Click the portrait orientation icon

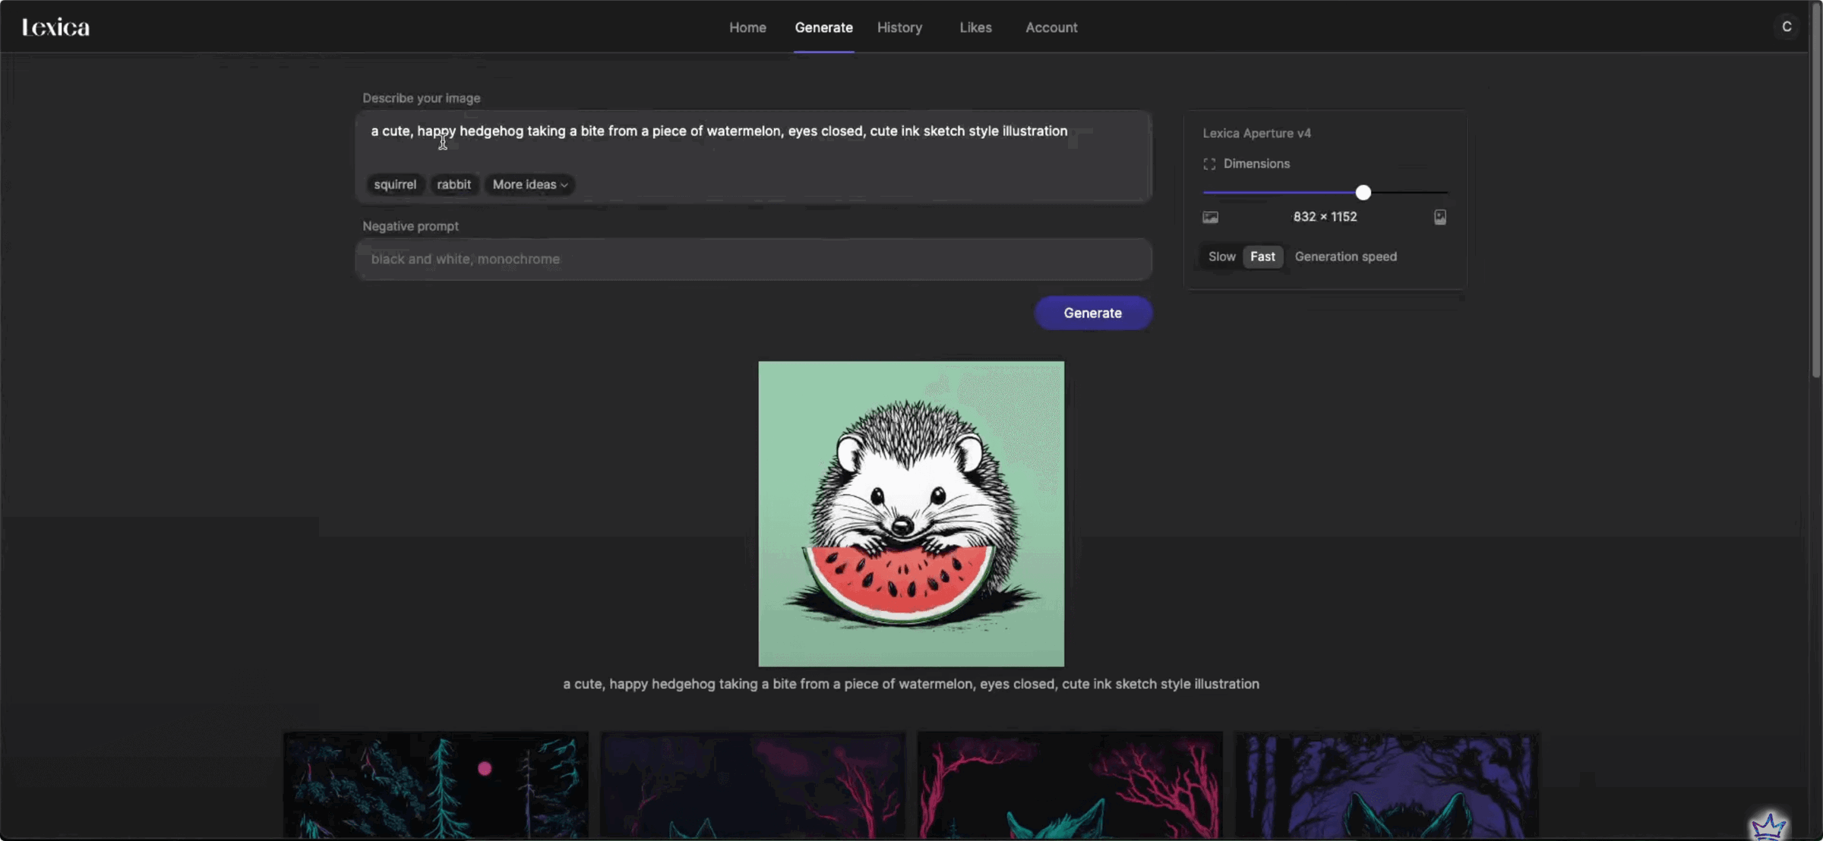tap(1439, 217)
